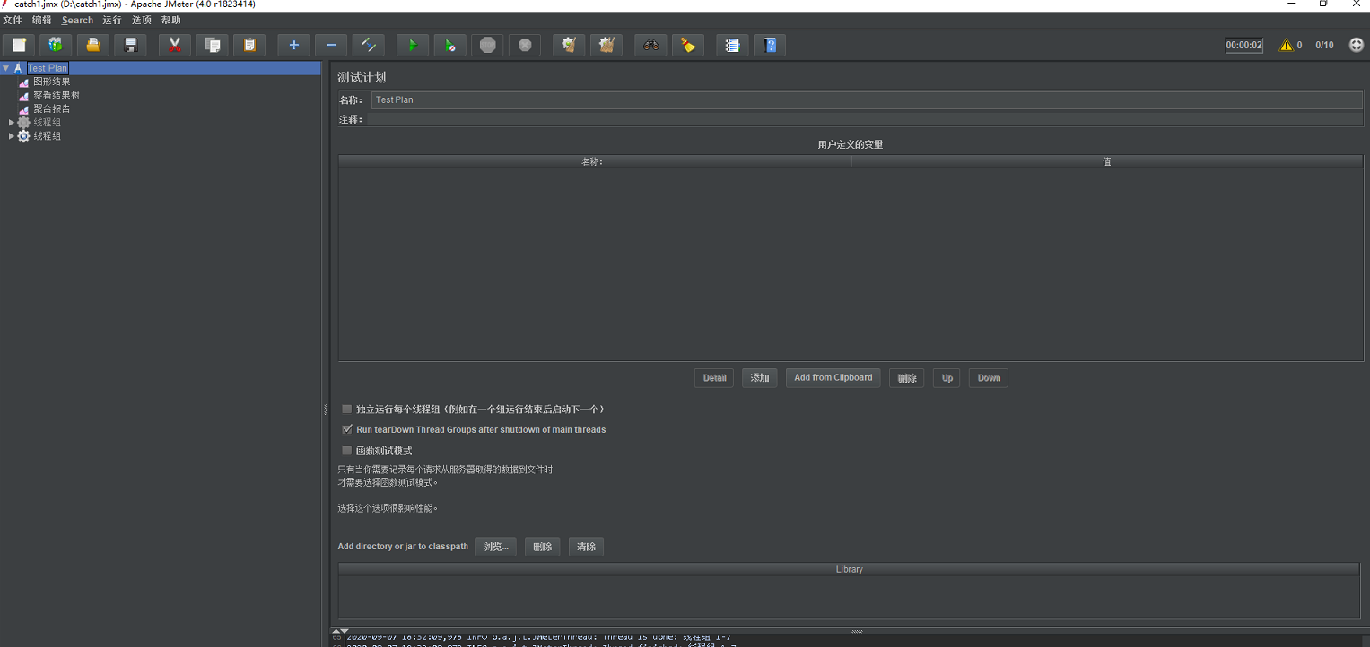Viewport: 1370px width, 647px height.
Task: Click the 删除 button beside Add from Clipboard
Action: tap(907, 378)
